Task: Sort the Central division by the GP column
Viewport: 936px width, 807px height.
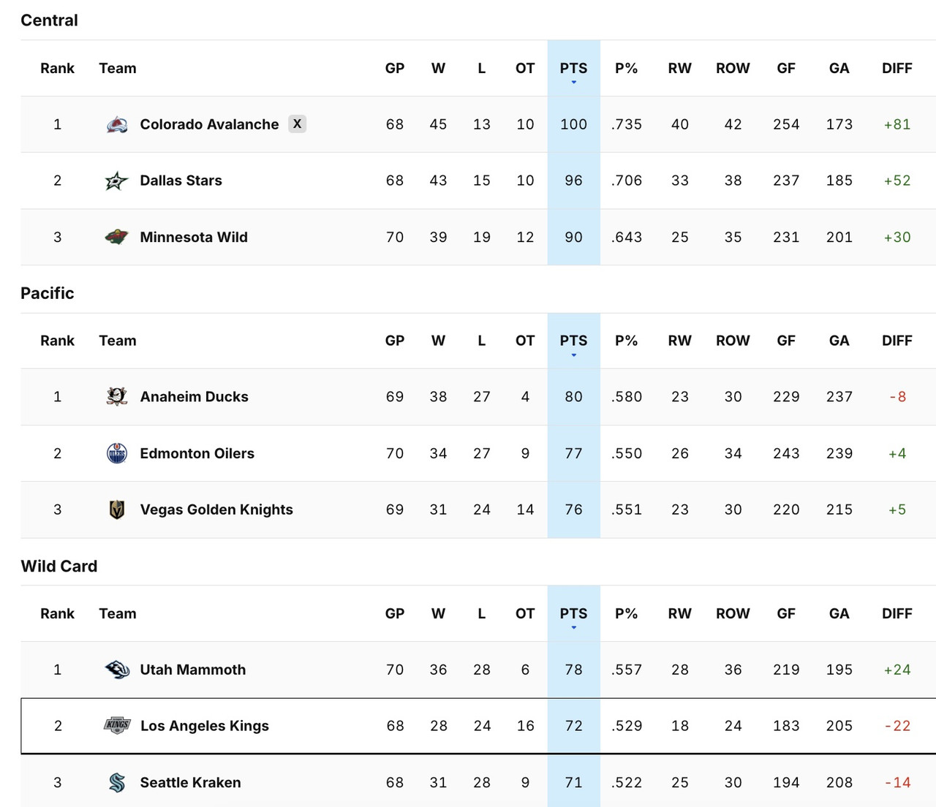Action: coord(395,68)
